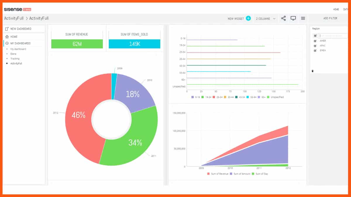Viewport: 351px width, 197px height.
Task: Click the SUM OF ITEMS_SOLD widget title
Action: tap(134, 34)
